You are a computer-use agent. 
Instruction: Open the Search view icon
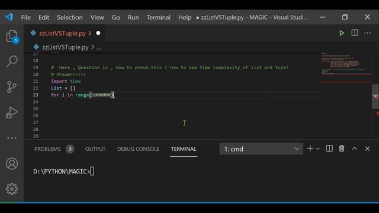click(12, 61)
